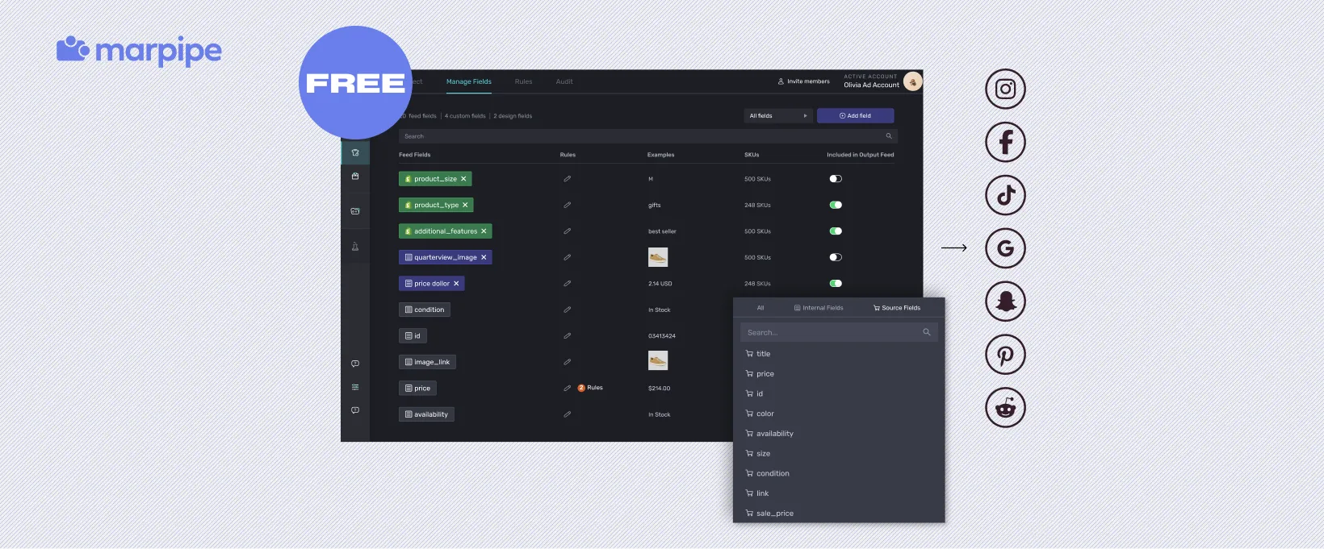Click the Google icon

click(1005, 248)
